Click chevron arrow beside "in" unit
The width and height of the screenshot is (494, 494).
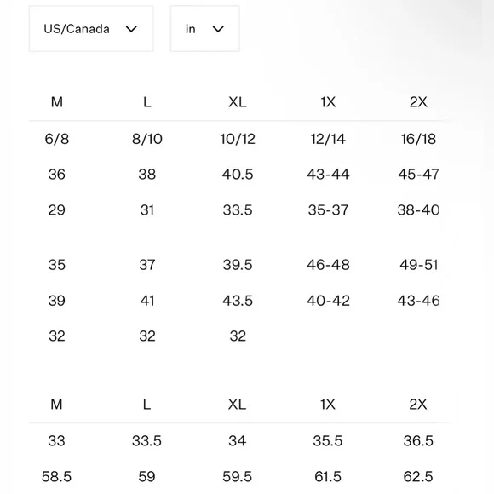click(x=218, y=29)
